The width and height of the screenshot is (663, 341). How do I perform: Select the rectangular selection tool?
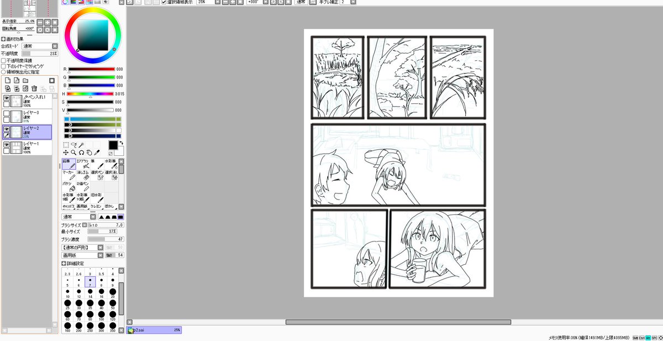(66, 145)
